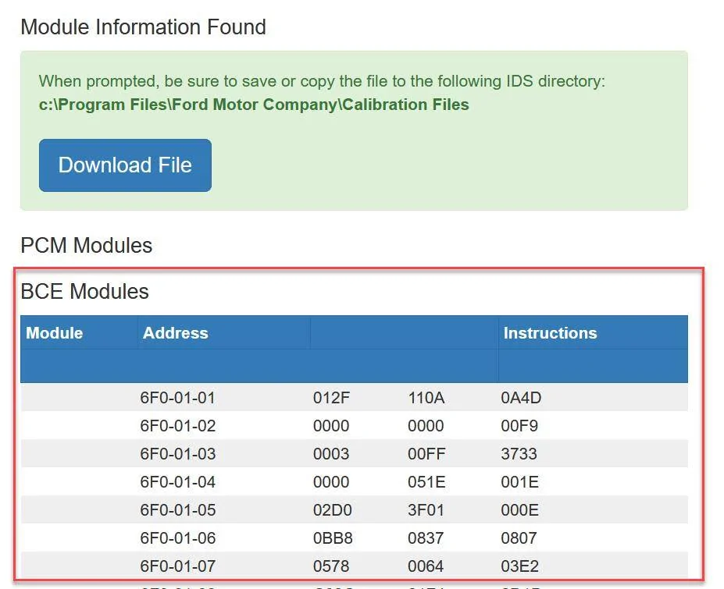This screenshot has height=589, width=724.
Task: Click the 'When prompted, be sure to save' instruction line
Action: coord(322,81)
